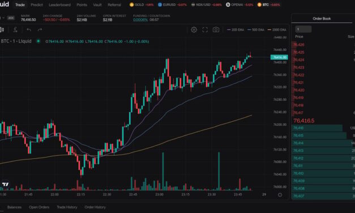The height and width of the screenshot is (213, 355).
Task: Click bid price 76,412 in order book
Action: (x=298, y=158)
